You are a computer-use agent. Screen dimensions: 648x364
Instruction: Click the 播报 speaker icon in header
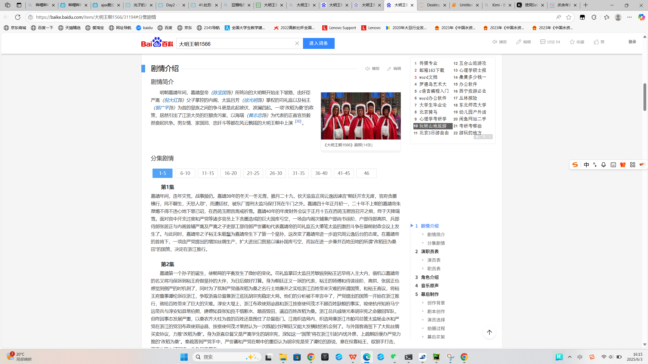tap(494, 42)
